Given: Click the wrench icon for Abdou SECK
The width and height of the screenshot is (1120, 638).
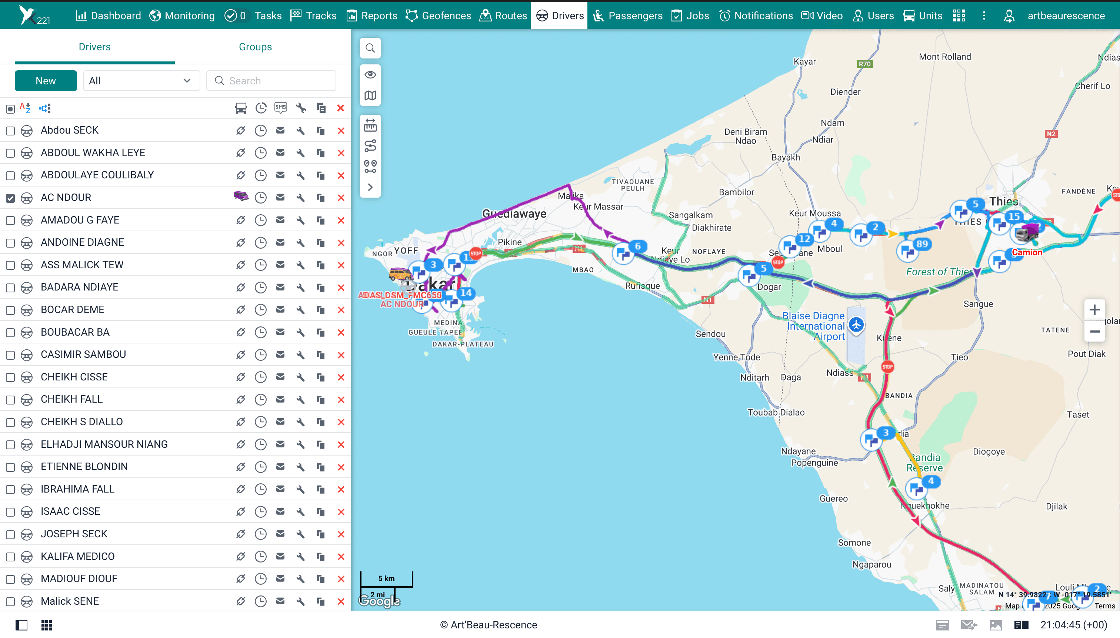Looking at the screenshot, I should 300,131.
